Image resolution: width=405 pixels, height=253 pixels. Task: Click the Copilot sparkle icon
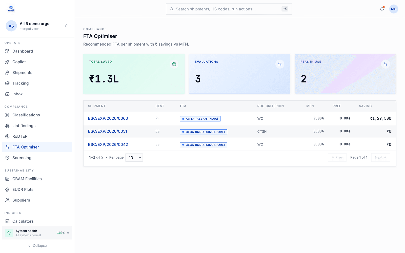(7, 62)
